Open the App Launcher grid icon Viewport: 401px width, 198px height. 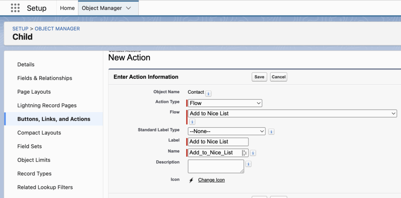(15, 8)
